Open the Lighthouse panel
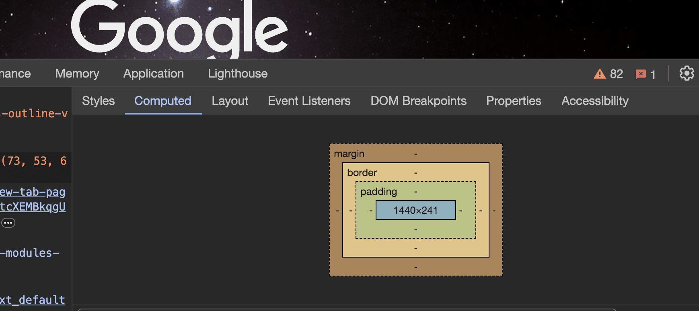699x311 pixels. [238, 74]
